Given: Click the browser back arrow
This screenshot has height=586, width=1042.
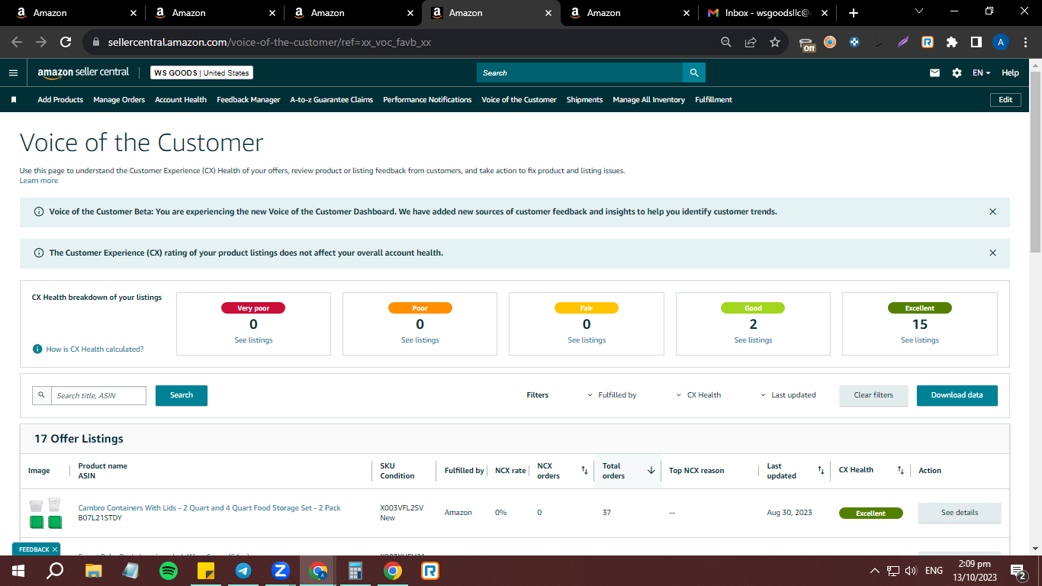Looking at the screenshot, I should coord(17,43).
